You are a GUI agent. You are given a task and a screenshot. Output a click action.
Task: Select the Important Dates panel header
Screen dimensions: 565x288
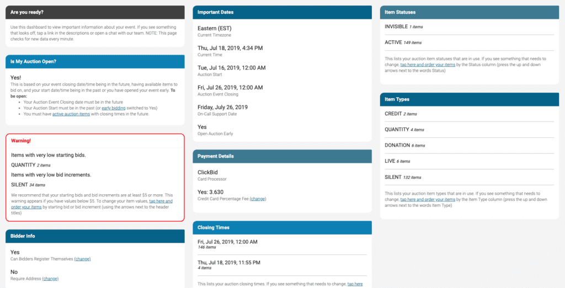point(282,13)
